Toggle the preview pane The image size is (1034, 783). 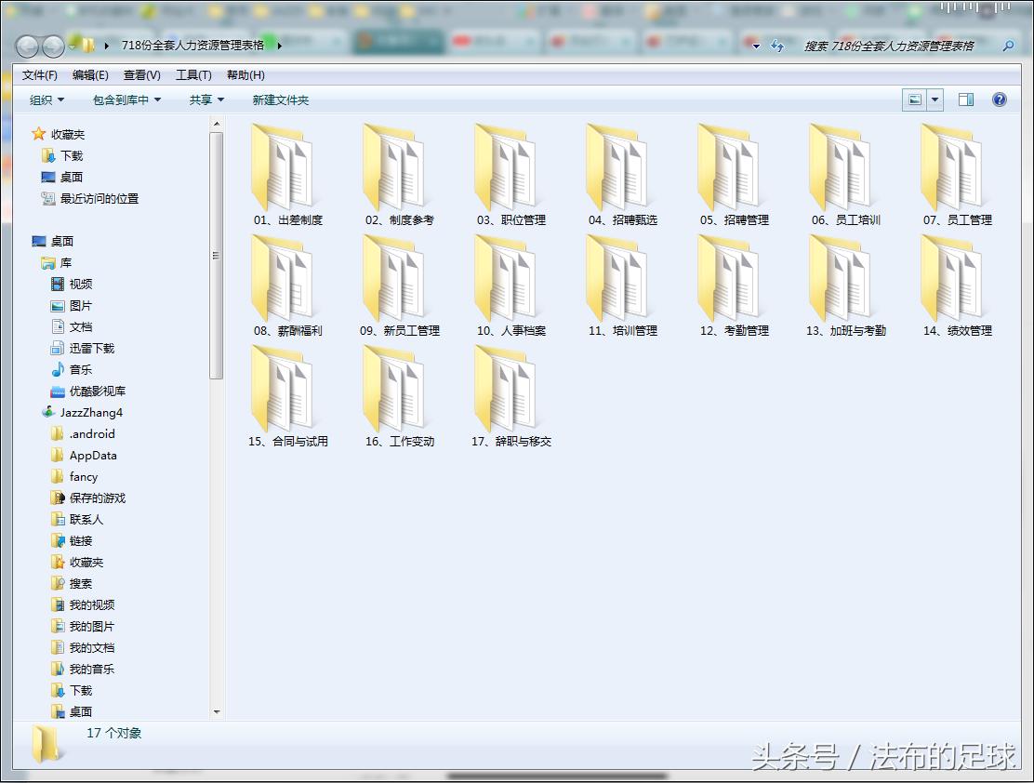(967, 100)
